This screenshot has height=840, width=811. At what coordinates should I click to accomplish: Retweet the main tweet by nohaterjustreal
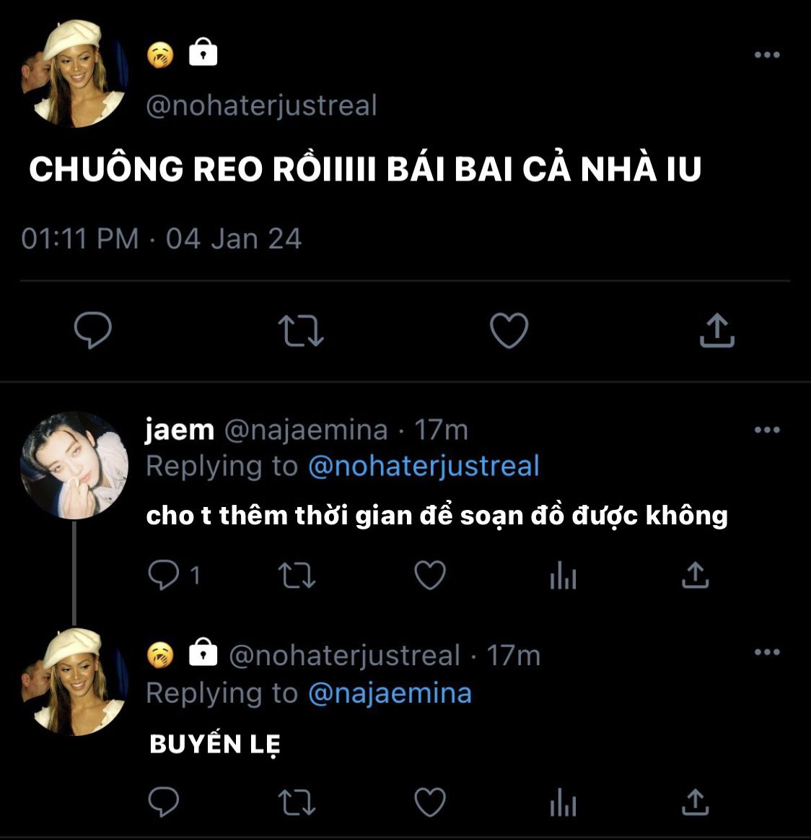[x=301, y=331]
